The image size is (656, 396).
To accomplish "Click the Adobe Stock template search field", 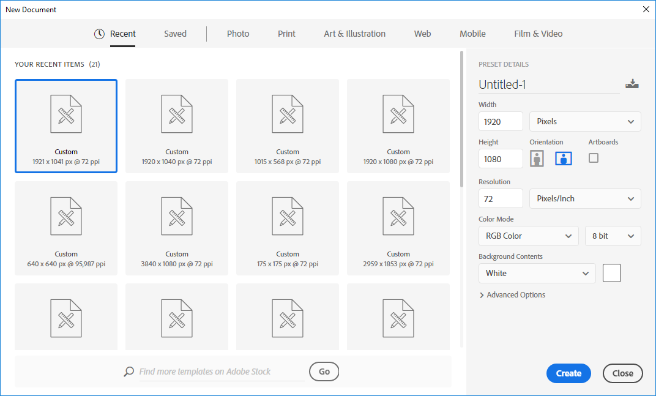I will (x=222, y=372).
